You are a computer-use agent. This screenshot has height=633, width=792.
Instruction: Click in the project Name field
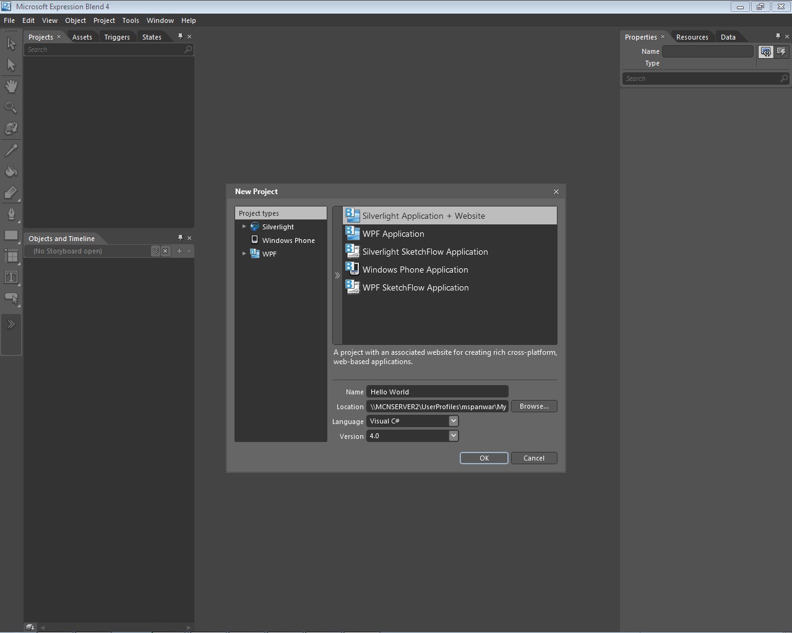click(437, 391)
